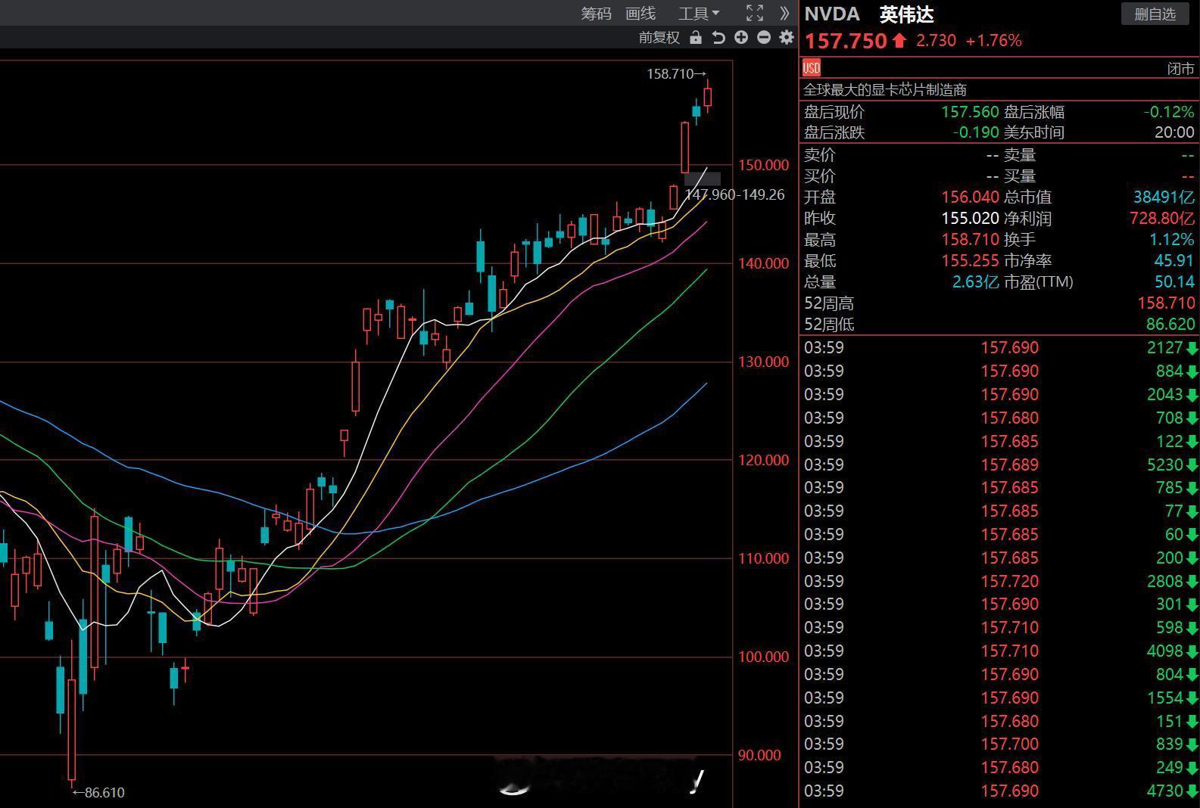The width and height of the screenshot is (1200, 808).
Task: Click the 150.000 price axis label
Action: [x=763, y=165]
